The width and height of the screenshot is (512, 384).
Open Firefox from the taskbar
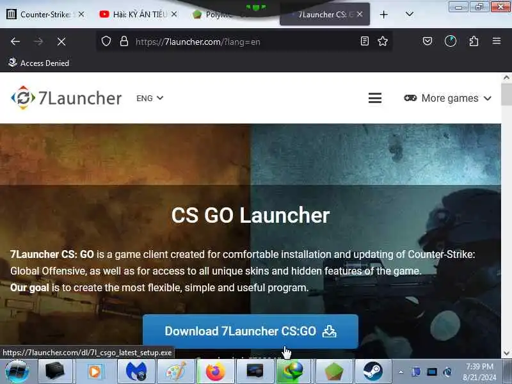[216, 372]
